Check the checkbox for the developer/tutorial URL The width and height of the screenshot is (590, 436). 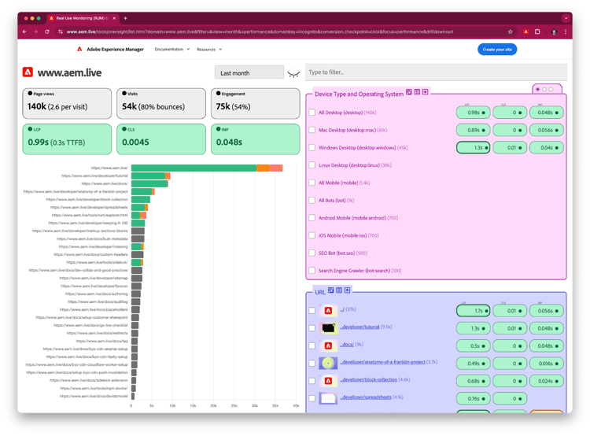tap(312, 328)
